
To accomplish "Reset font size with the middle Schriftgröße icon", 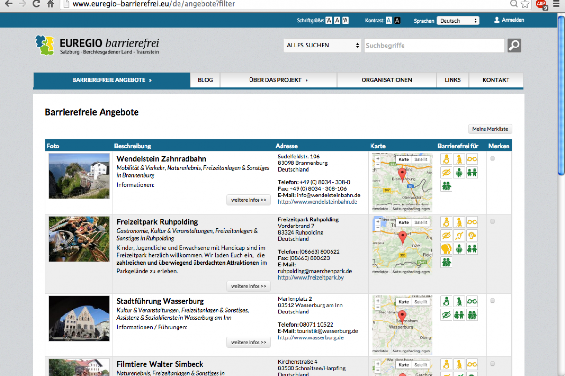I will pyautogui.click(x=337, y=20).
